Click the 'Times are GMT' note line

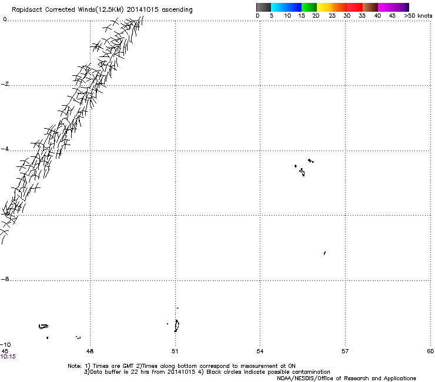(x=182, y=366)
